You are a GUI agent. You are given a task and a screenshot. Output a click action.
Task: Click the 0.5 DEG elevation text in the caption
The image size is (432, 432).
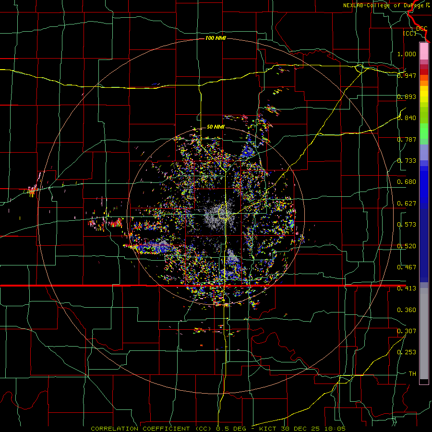(231, 429)
